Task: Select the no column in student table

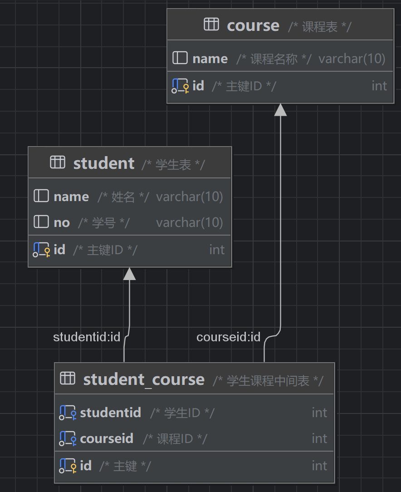Action: point(129,222)
